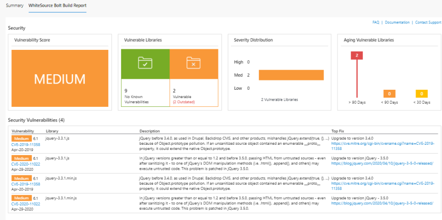Select WhiteSource Bolt Build Report tab
This screenshot has height=220, width=442.
[58, 6]
